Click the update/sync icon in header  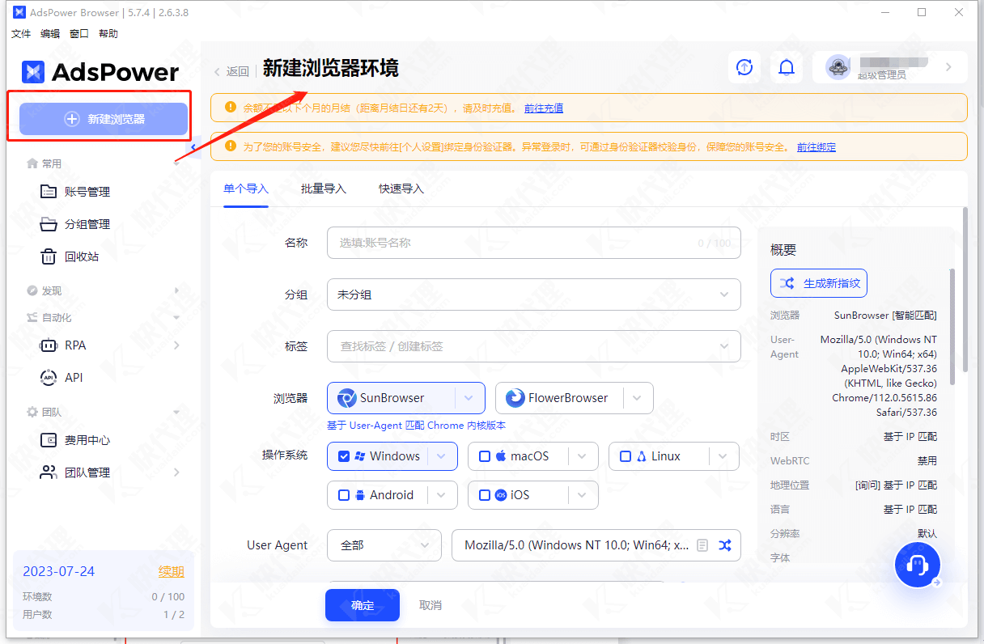point(744,67)
